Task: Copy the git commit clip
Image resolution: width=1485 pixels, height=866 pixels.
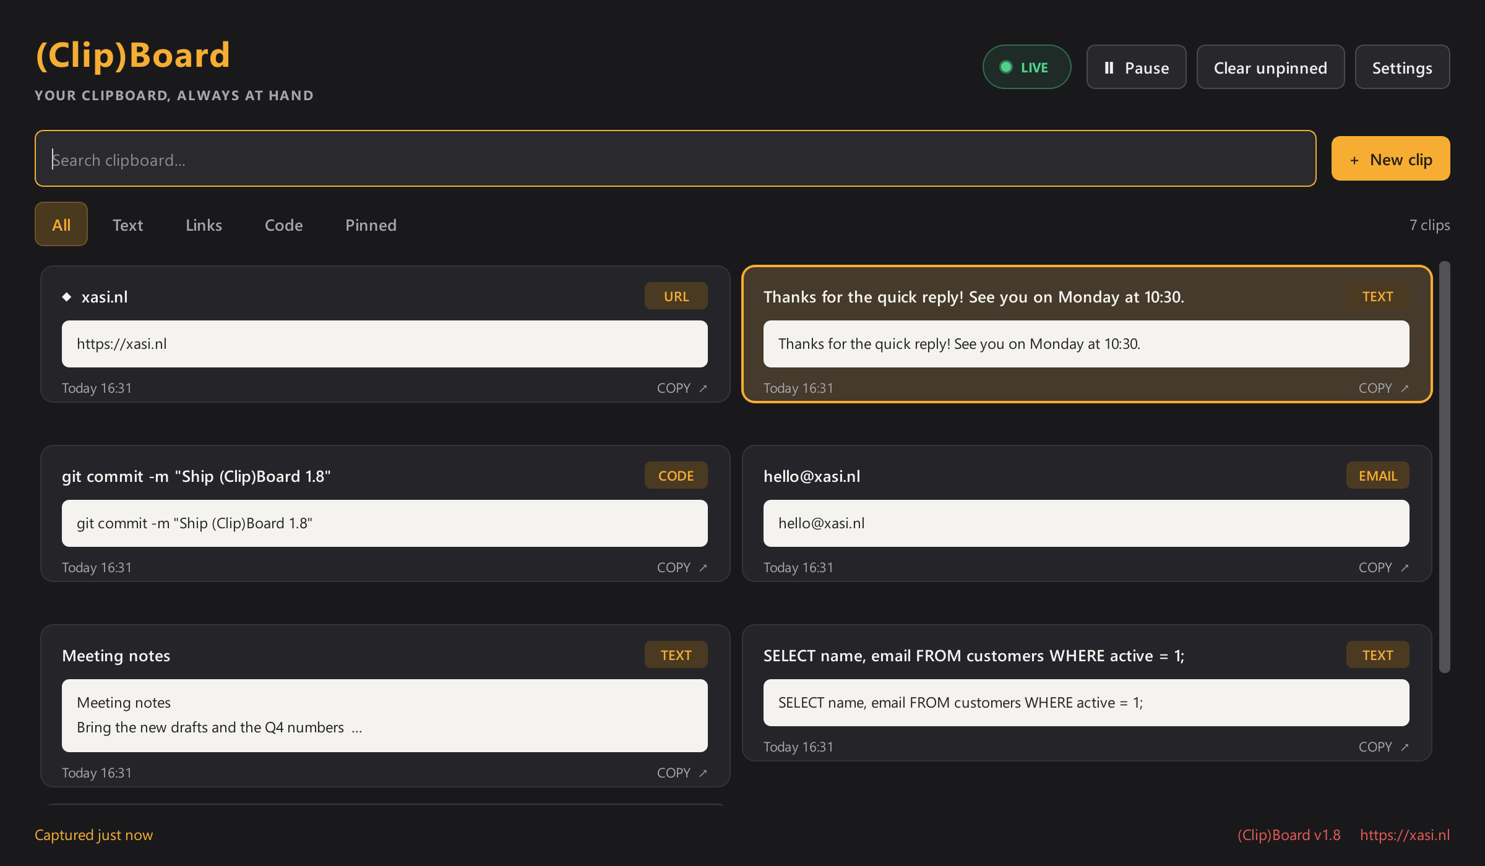Action: 682,567
